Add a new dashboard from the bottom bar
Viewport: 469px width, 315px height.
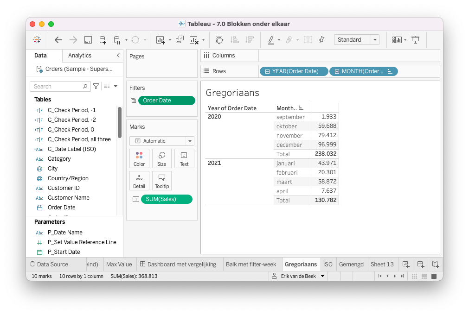click(x=420, y=265)
